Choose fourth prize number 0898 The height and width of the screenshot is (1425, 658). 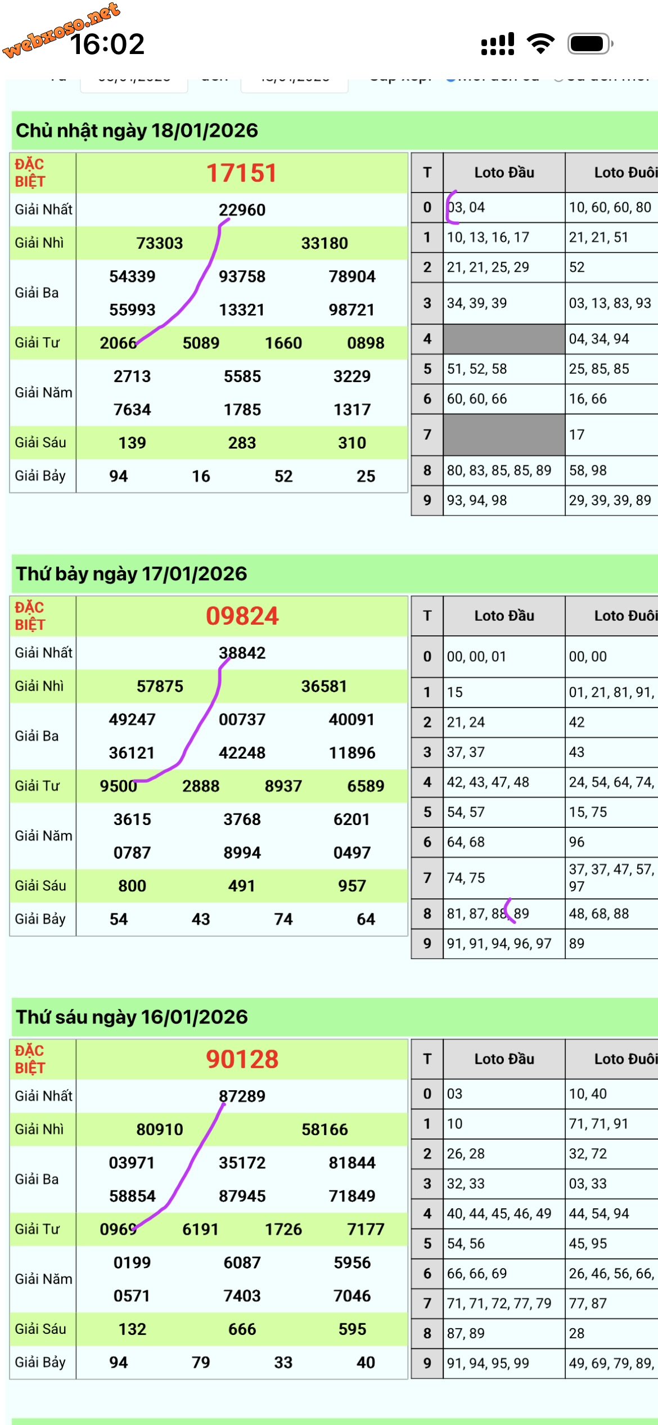(366, 343)
